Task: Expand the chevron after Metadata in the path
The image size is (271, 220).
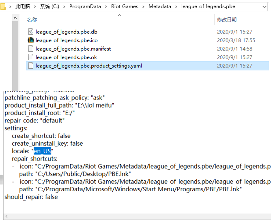Action: (176, 7)
